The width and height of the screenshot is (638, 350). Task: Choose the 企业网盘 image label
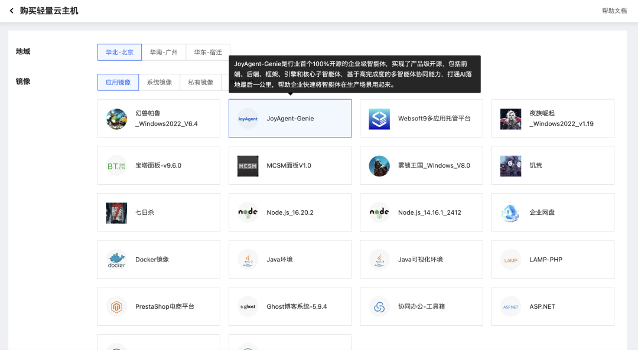coord(542,212)
